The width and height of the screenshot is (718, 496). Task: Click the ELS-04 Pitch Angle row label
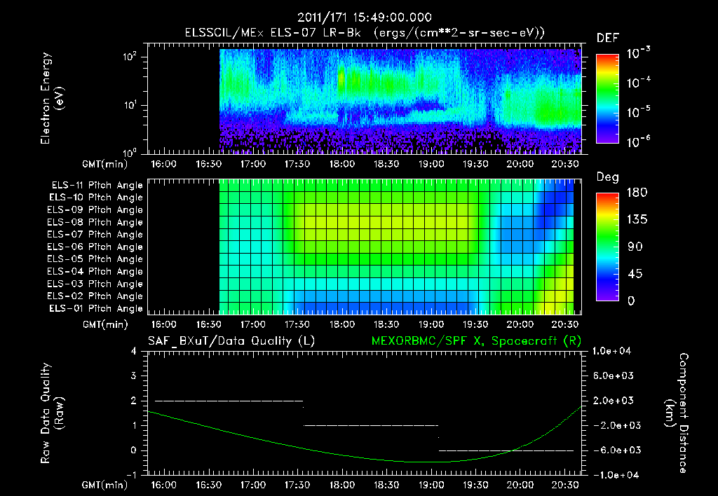(95, 271)
